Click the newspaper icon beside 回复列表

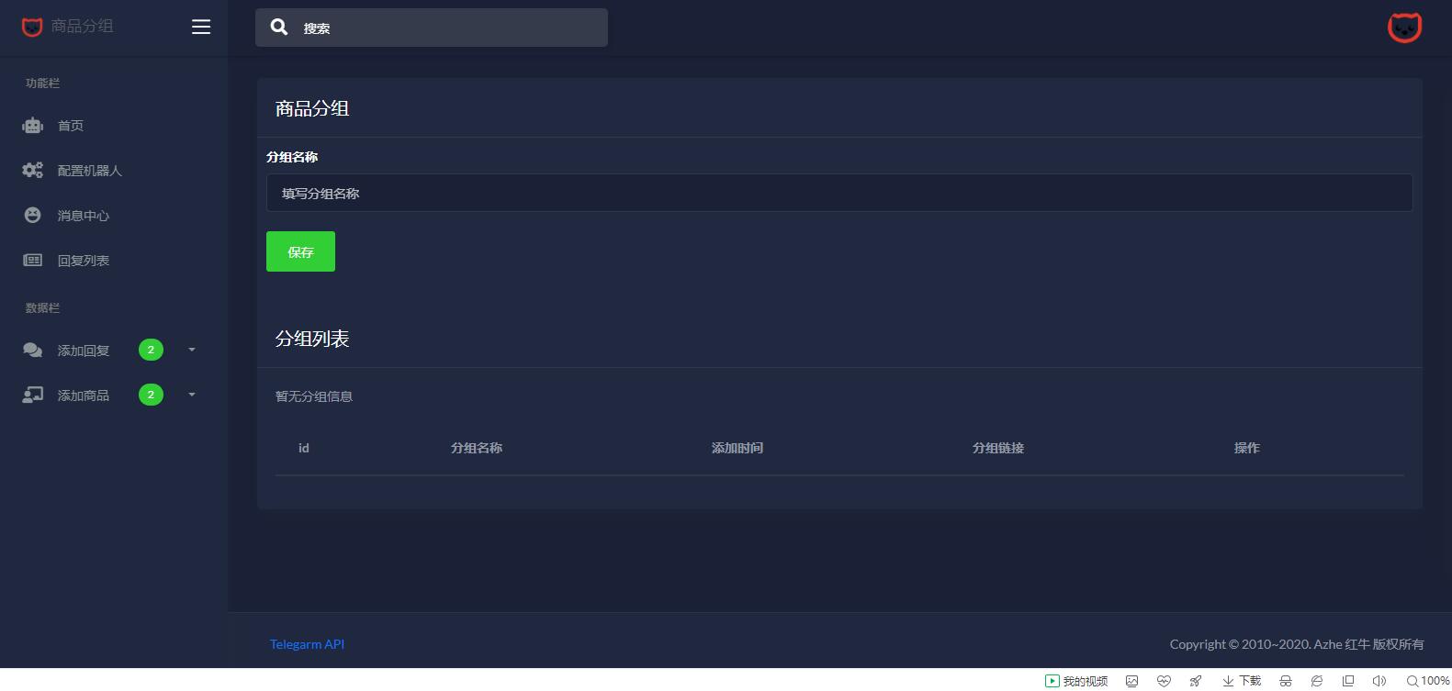(33, 261)
